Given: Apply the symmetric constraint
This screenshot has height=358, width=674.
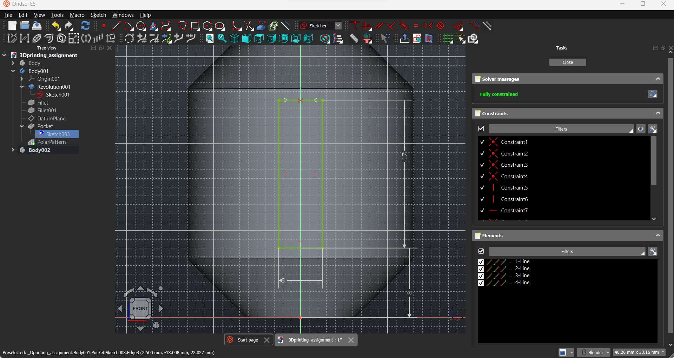Looking at the screenshot, I should pyautogui.click(x=428, y=26).
